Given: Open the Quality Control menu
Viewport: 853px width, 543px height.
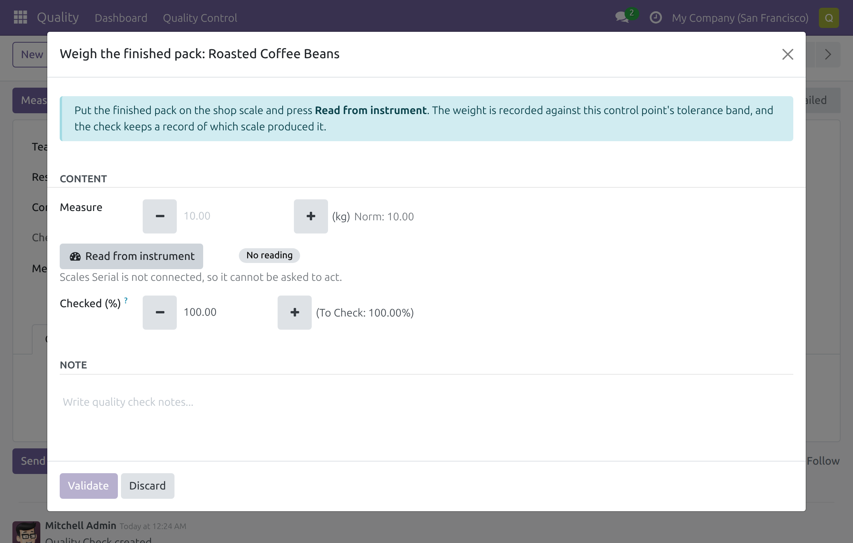Looking at the screenshot, I should click(x=200, y=18).
